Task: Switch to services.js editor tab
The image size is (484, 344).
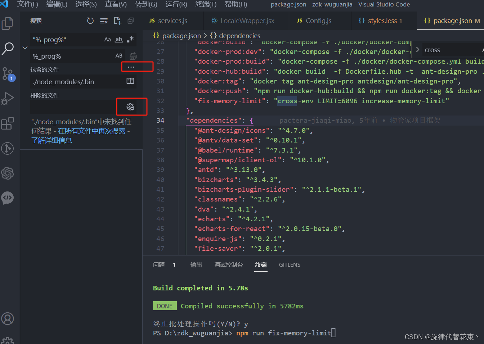Action: [173, 21]
